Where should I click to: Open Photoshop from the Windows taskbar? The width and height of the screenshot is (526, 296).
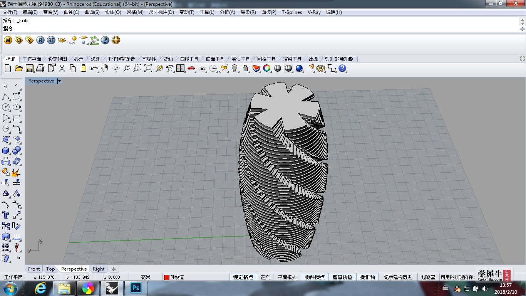point(136,288)
